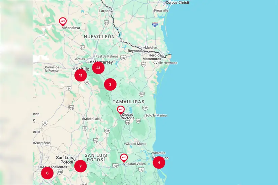
Task: Click the Ciudad Mante label
Action: click(136, 144)
